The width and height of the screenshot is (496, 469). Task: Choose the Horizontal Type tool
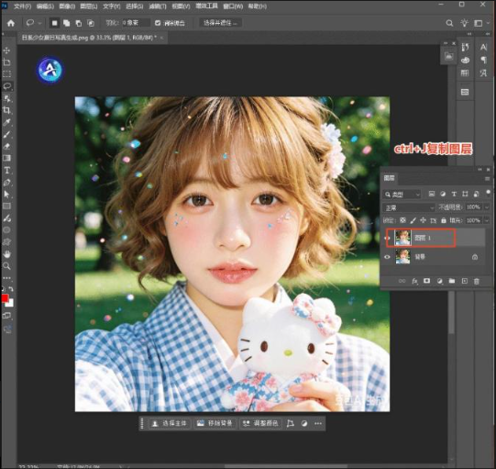(6, 171)
